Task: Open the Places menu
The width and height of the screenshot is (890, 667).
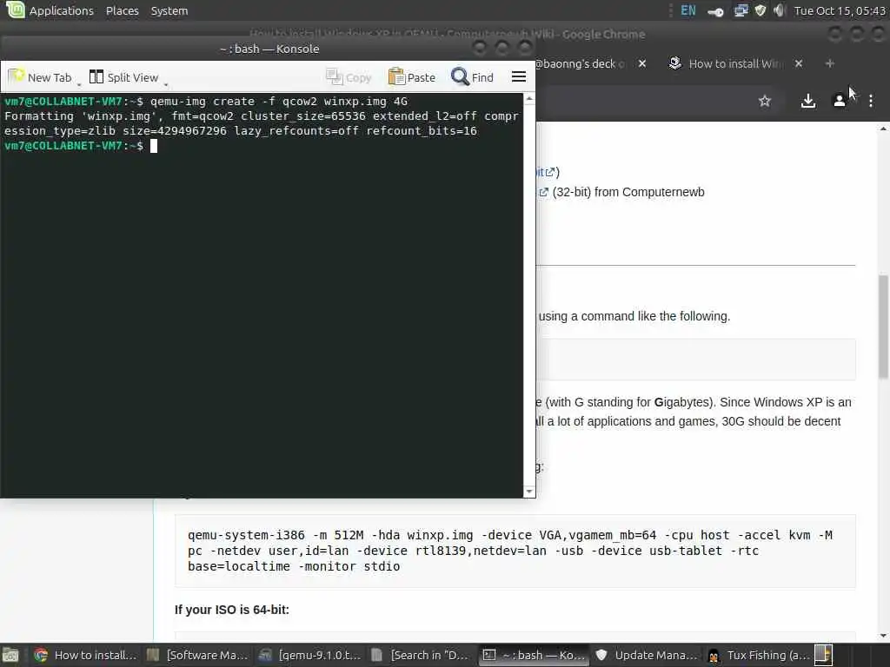Action: click(122, 10)
